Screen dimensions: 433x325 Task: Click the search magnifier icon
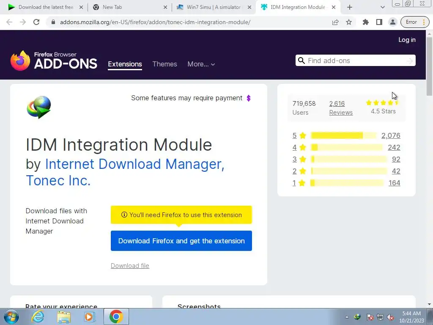[301, 61]
